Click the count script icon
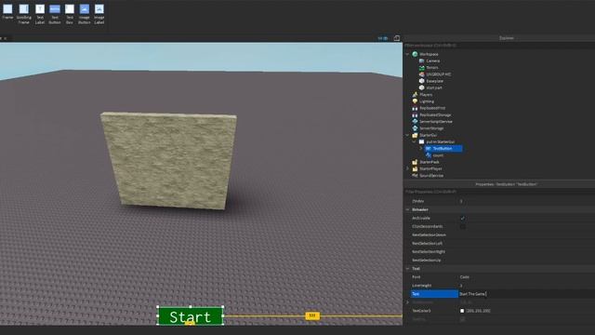595x335 pixels. point(429,155)
